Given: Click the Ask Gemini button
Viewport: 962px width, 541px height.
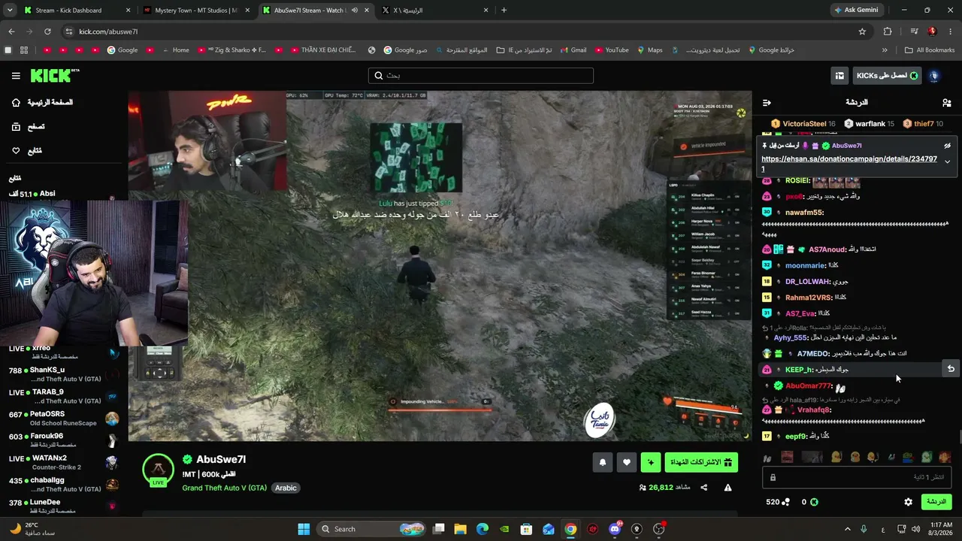Looking at the screenshot, I should 856,11.
